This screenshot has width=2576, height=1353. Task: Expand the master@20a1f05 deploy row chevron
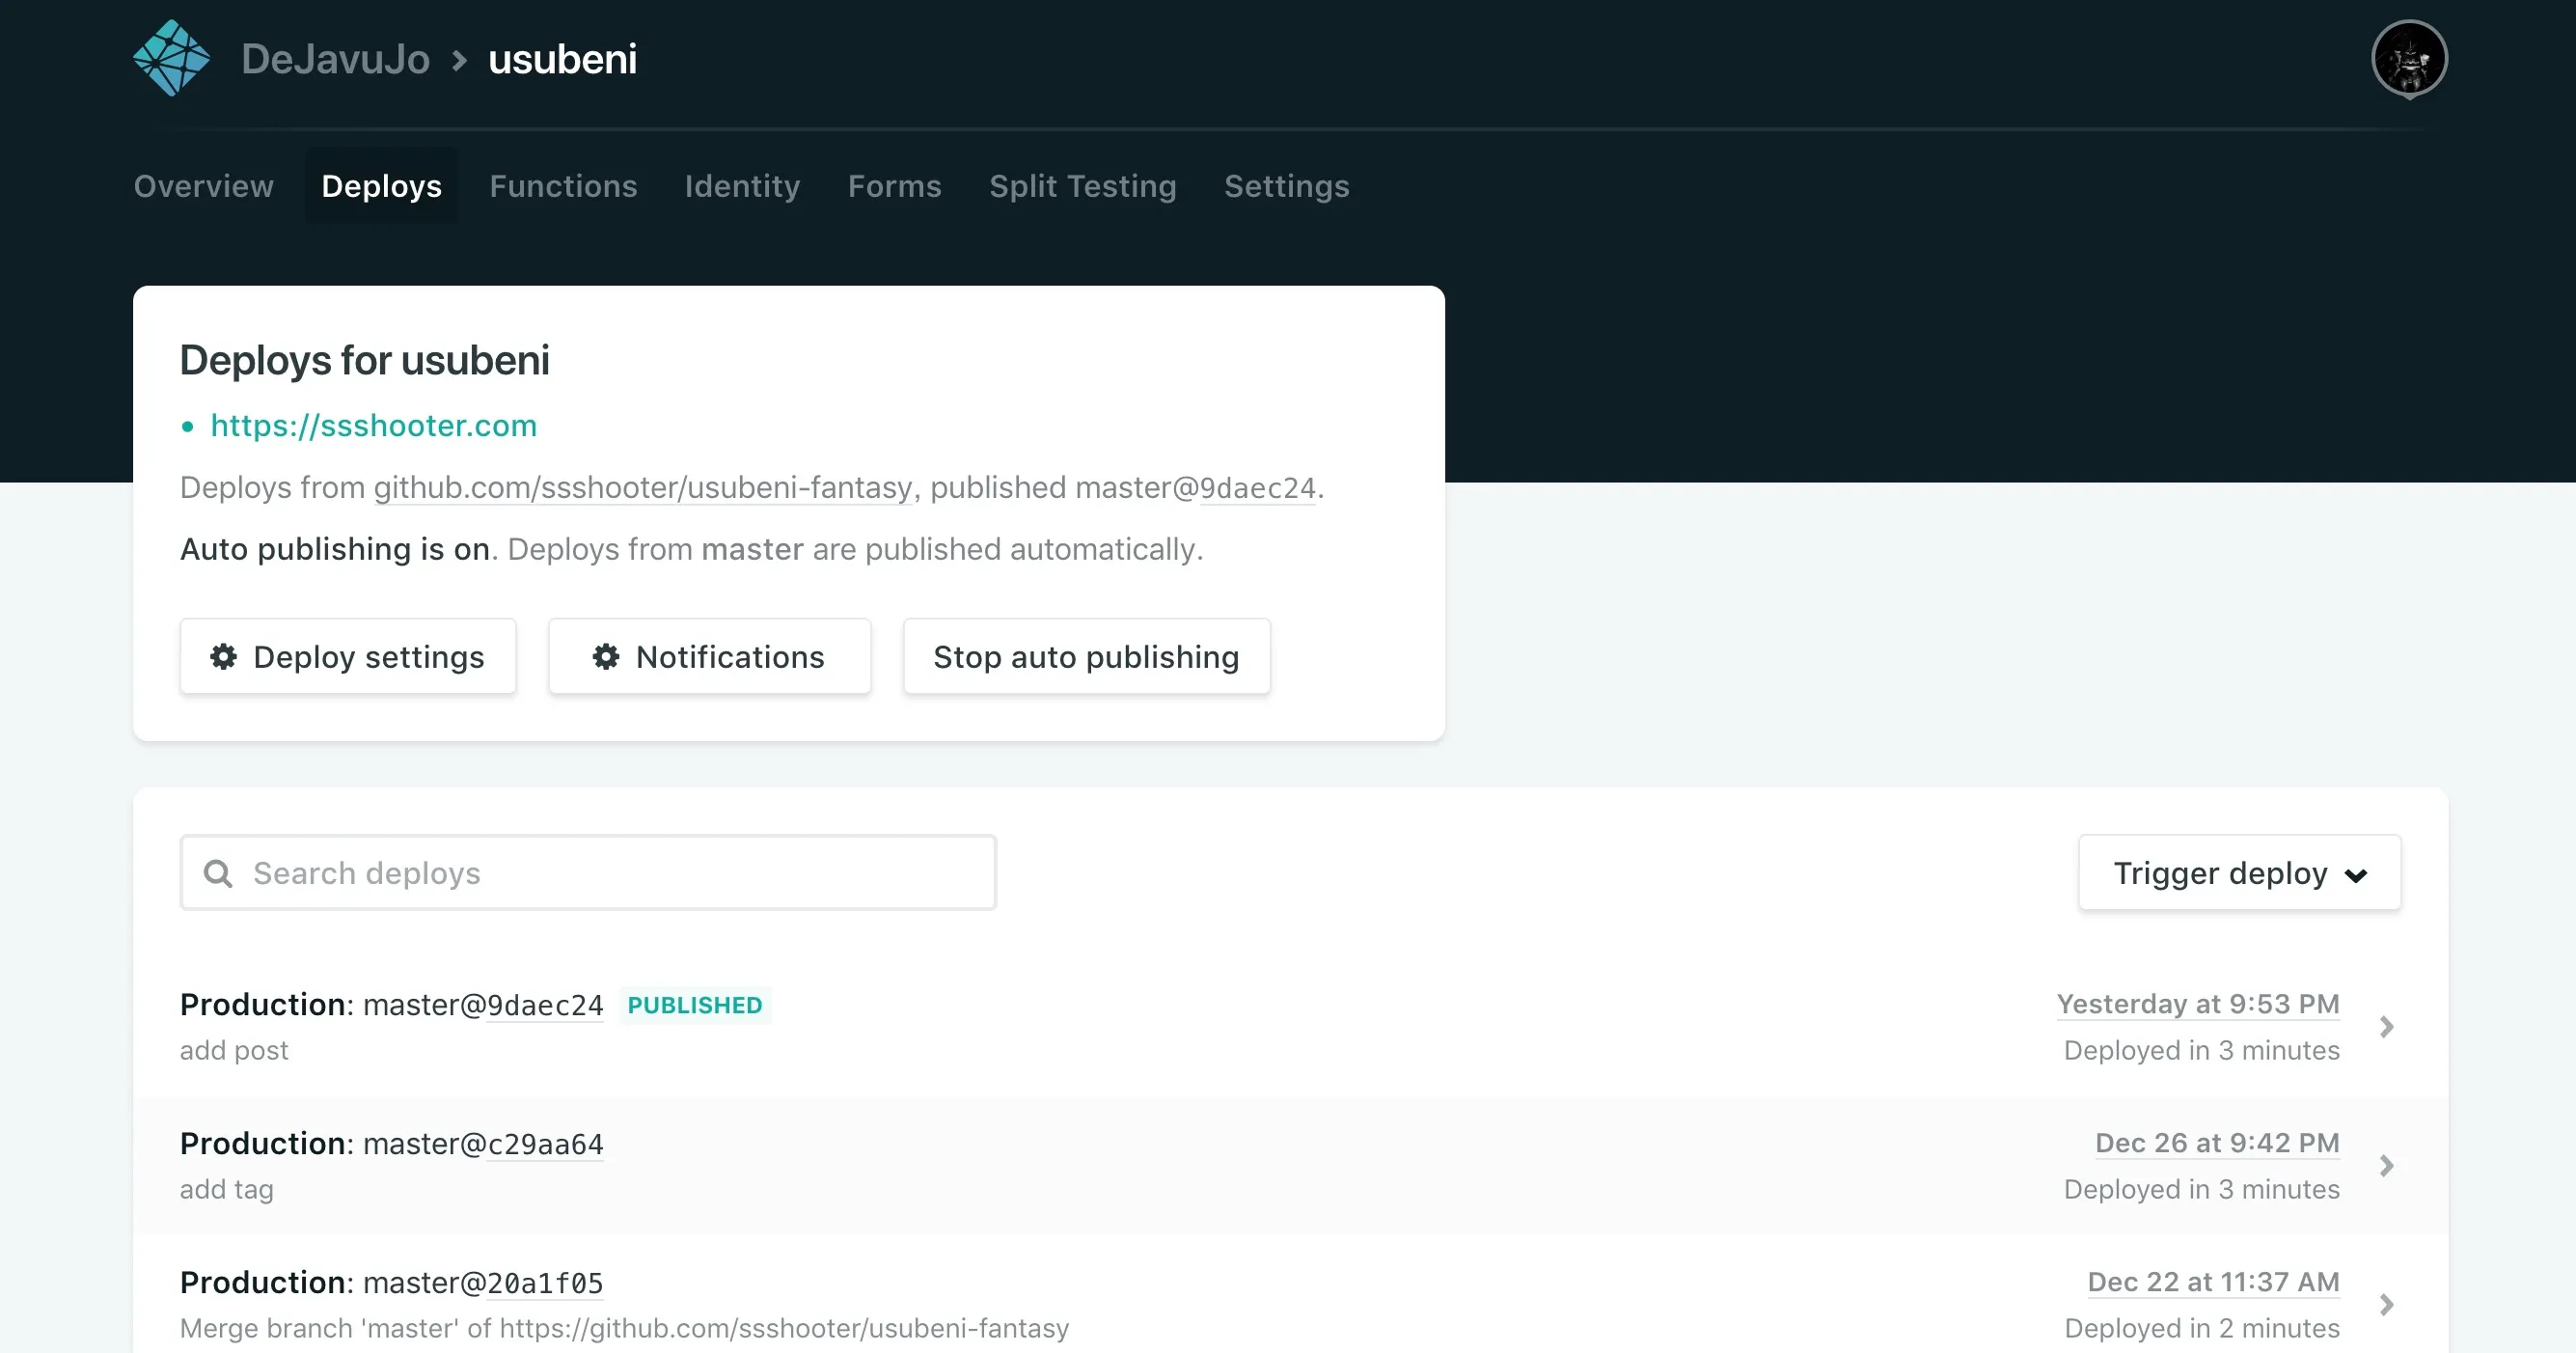point(2386,1305)
